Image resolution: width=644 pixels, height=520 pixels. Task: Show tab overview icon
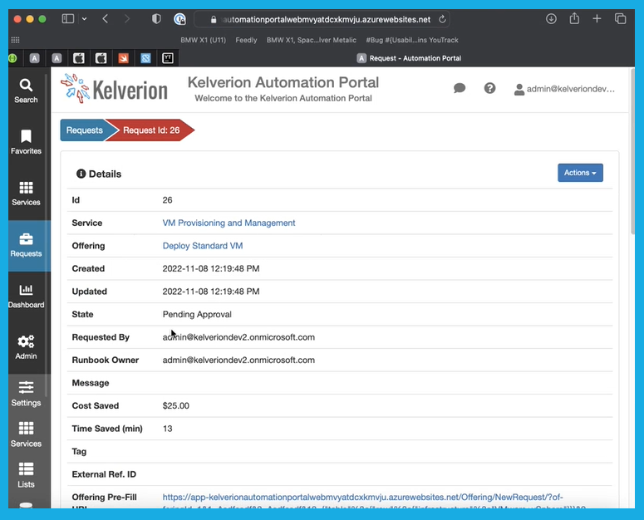[x=620, y=19]
